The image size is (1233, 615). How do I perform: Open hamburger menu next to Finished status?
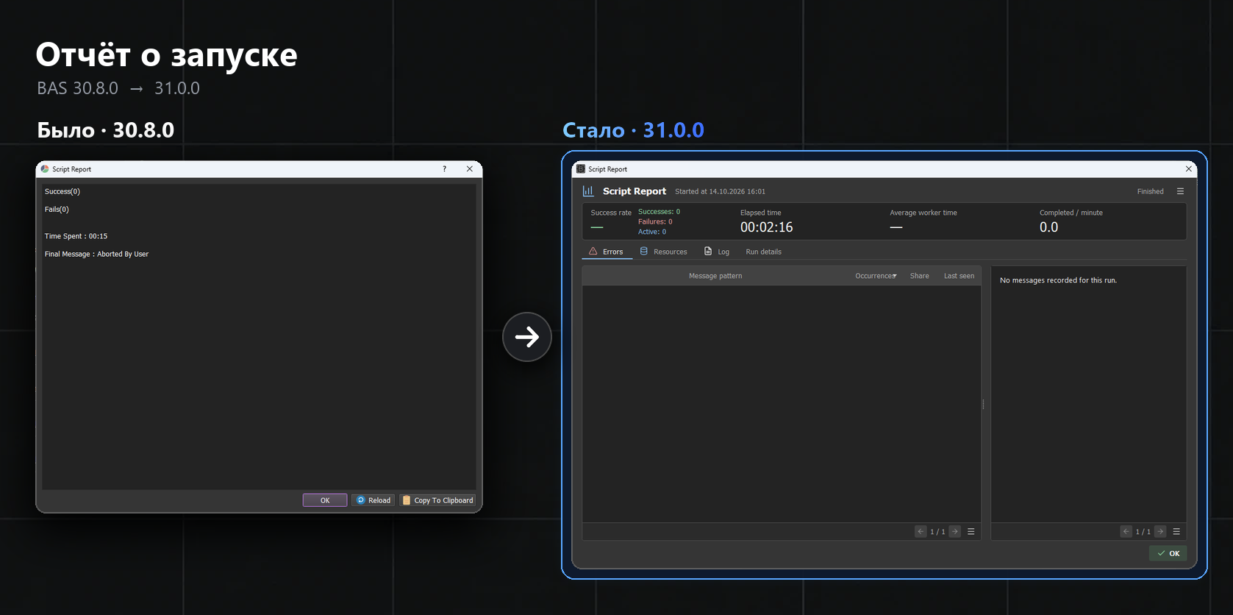tap(1180, 191)
